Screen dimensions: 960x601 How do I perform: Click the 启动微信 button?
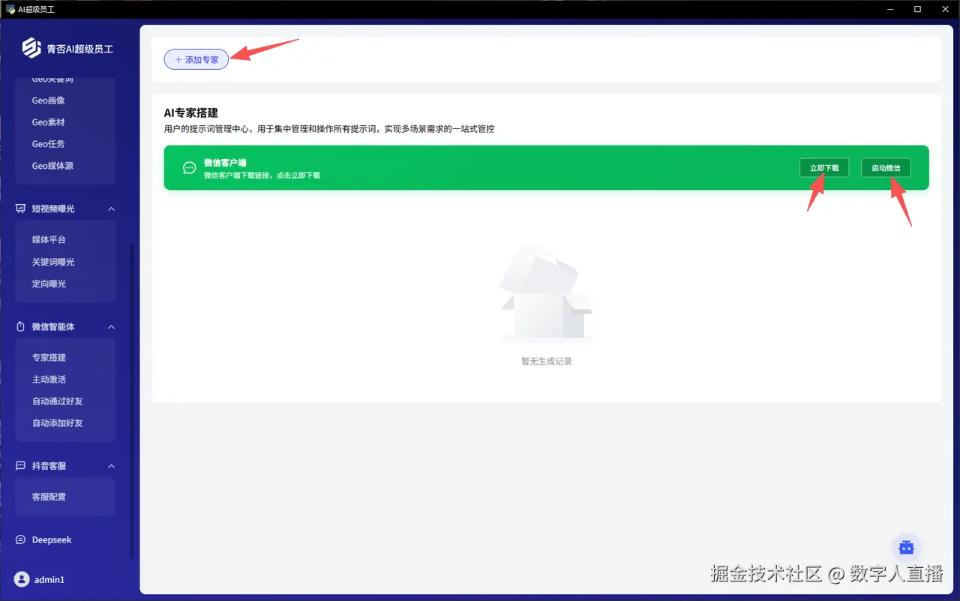886,168
